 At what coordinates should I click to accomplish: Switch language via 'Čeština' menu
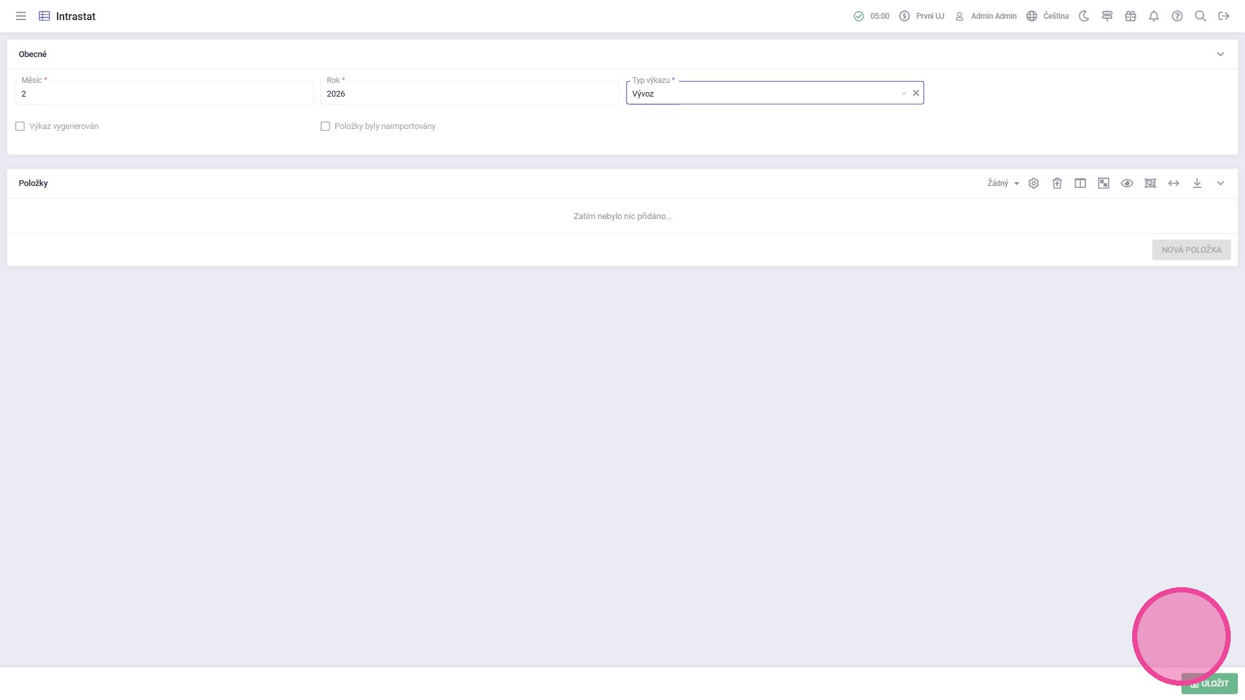pos(1047,16)
